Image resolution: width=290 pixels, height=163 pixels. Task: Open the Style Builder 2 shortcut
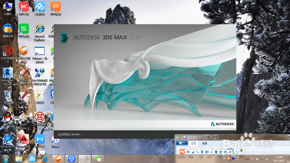24,121
